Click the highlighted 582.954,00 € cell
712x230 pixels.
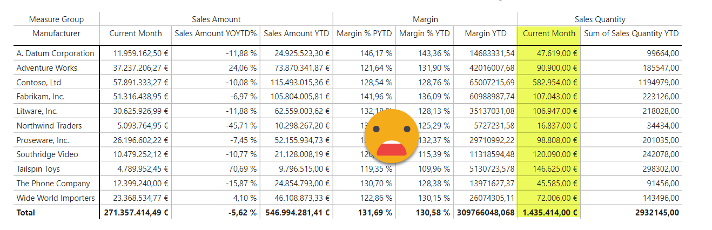click(x=550, y=83)
